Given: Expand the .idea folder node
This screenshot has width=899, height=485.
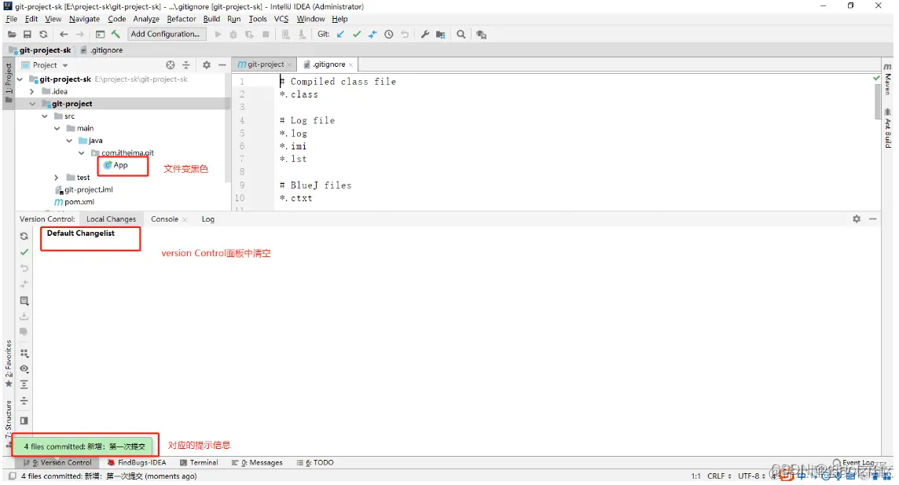Looking at the screenshot, I should tap(32, 92).
